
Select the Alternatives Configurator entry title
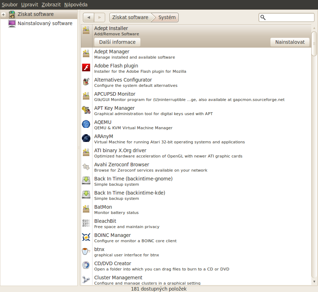coord(123,80)
